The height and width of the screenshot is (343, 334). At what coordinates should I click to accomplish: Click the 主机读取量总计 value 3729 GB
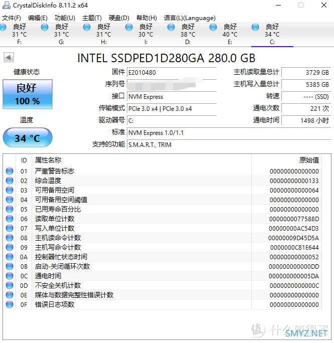(x=306, y=72)
